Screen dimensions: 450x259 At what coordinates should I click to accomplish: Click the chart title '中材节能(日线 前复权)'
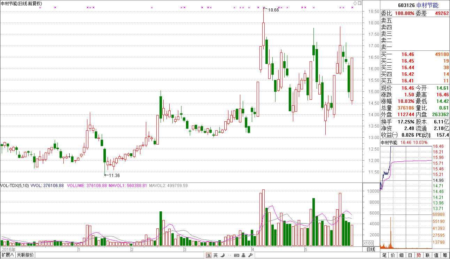[22, 3]
